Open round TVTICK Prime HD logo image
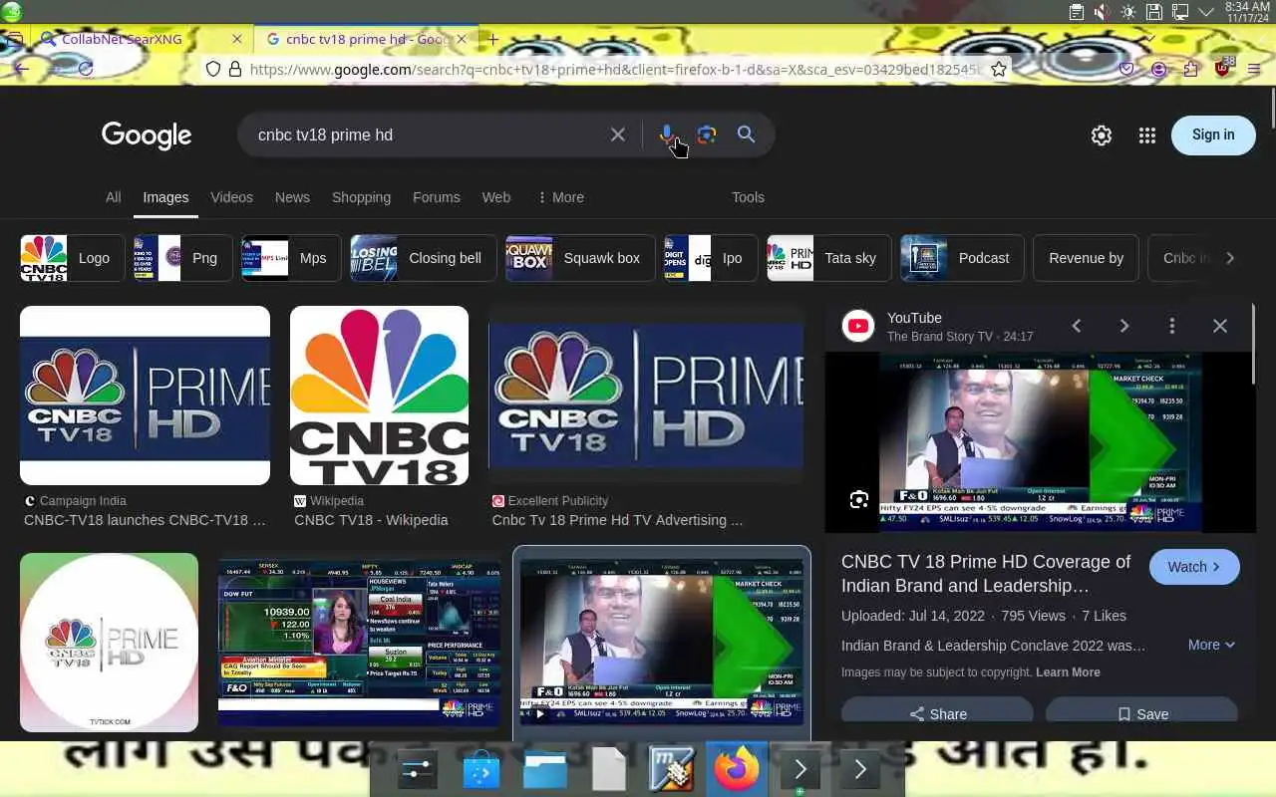 pyautogui.click(x=109, y=643)
